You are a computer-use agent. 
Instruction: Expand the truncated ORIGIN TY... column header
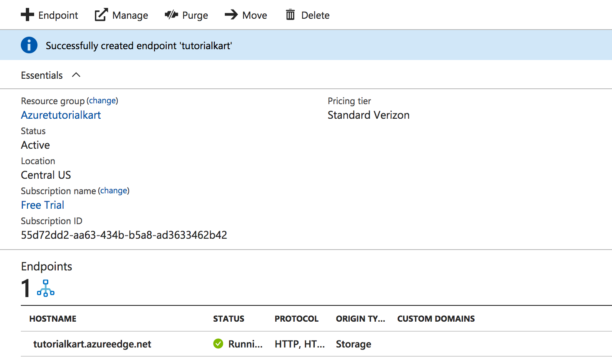click(361, 318)
